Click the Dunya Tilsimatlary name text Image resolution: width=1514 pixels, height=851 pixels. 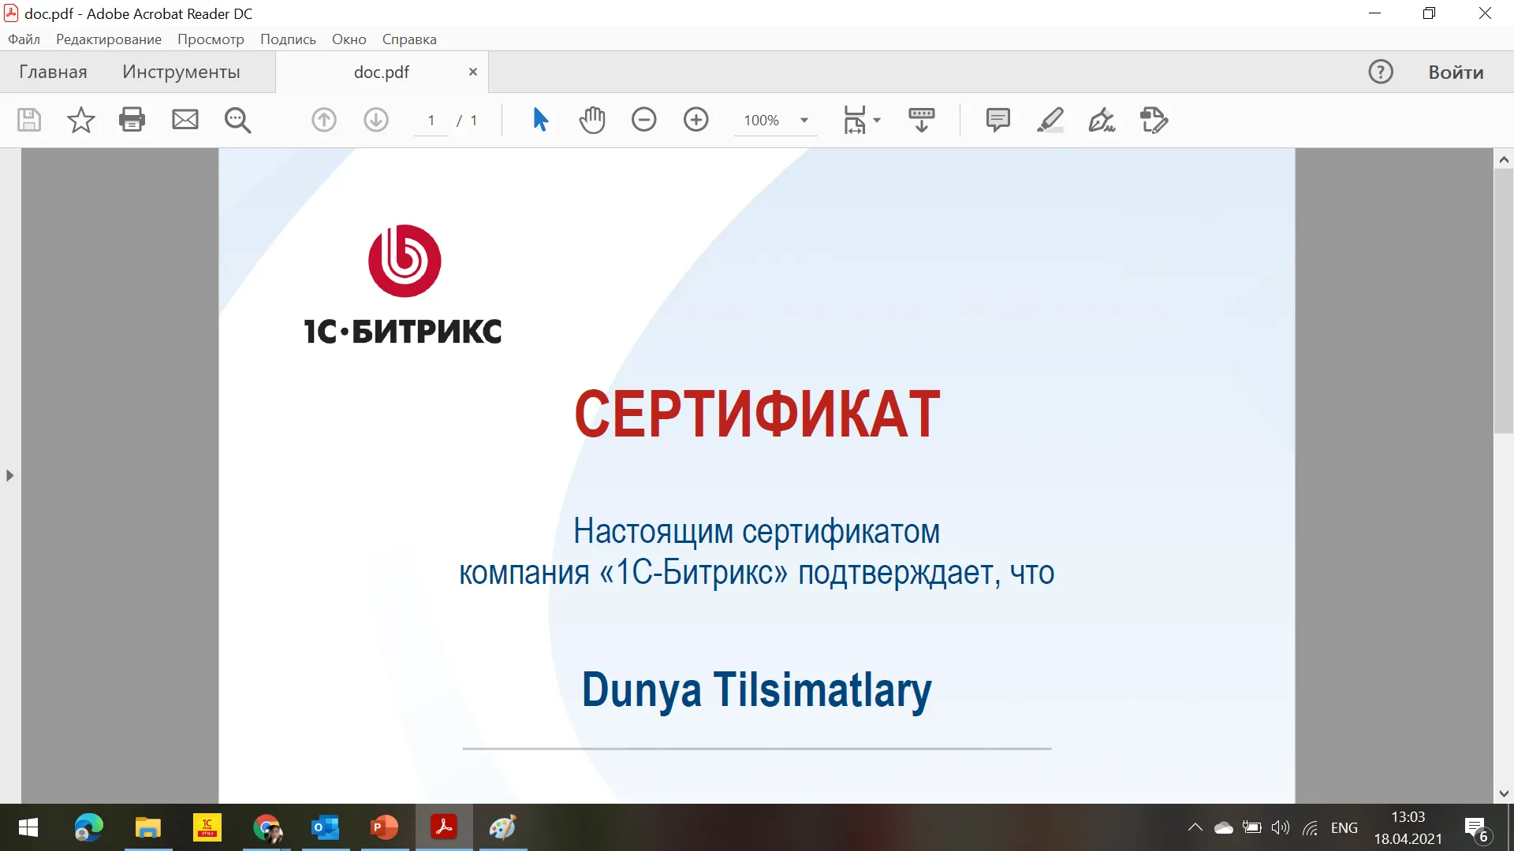point(756,690)
